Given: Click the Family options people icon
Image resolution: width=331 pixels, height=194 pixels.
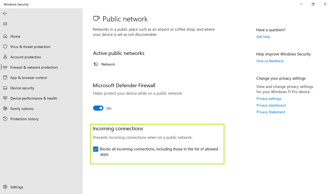Looking at the screenshot, I should tap(5, 109).
